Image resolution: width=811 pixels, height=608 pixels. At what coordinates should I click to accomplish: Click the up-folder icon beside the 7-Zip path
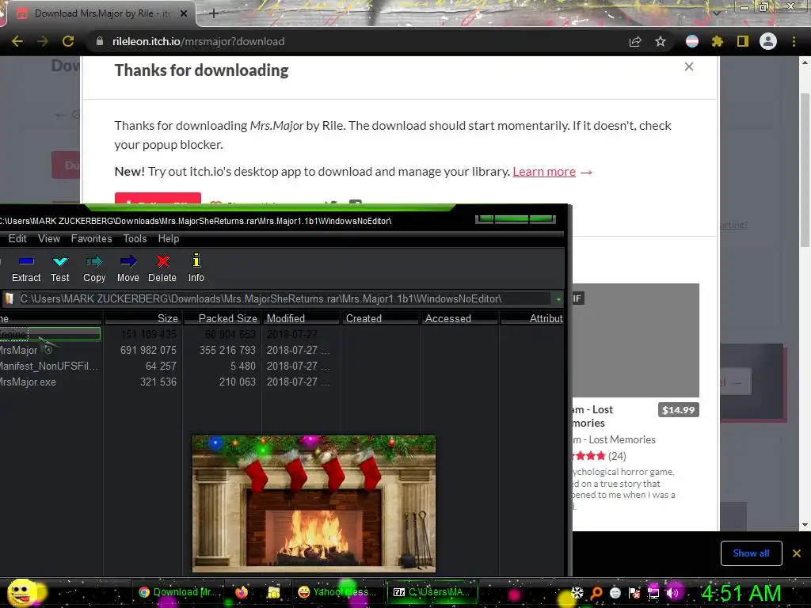(9, 298)
